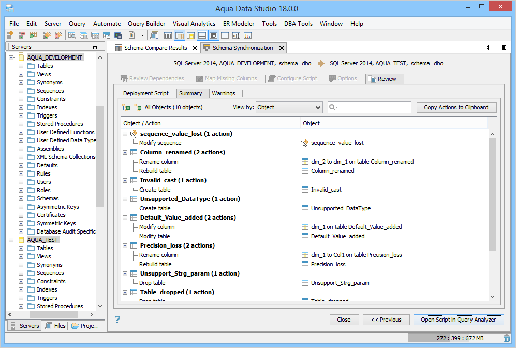The width and height of the screenshot is (516, 348).
Task: Click the document page toolbar icon
Action: tap(131, 35)
